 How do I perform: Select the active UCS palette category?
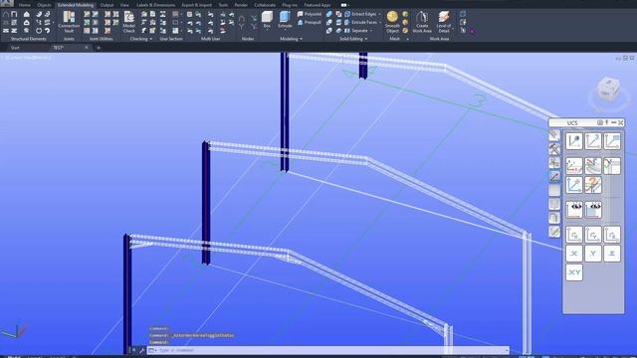(x=554, y=177)
